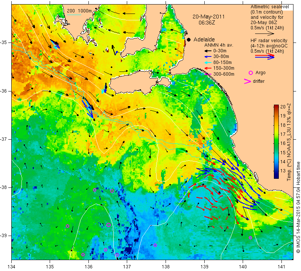Click the color bar tick label 14
The image size is (301, 271).
[283, 162]
